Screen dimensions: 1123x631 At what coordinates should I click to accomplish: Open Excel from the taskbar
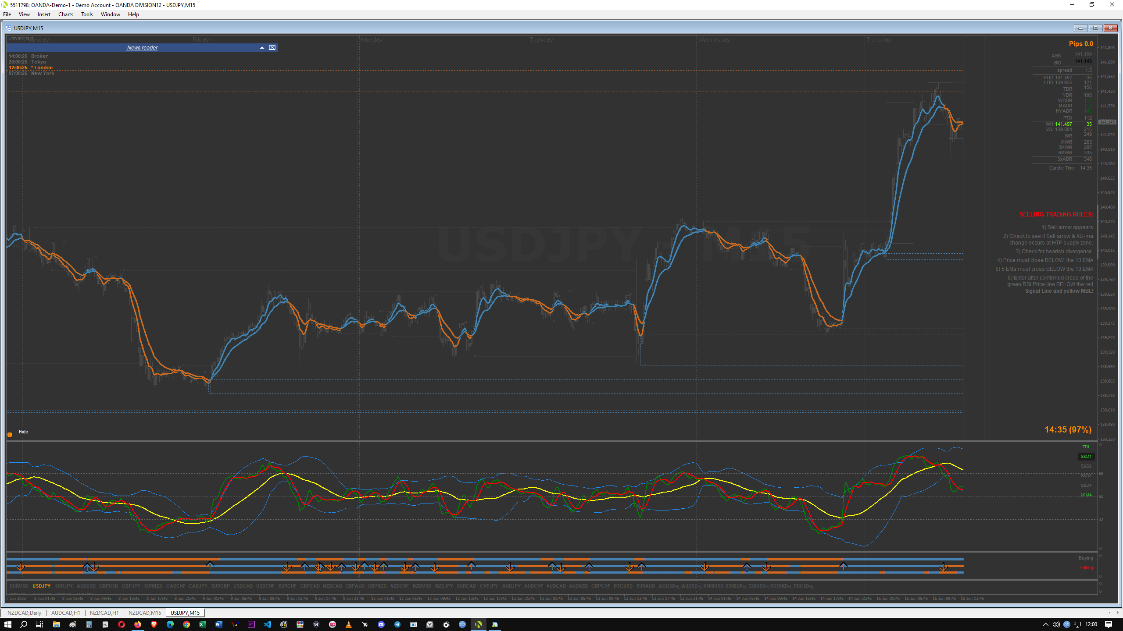[x=203, y=624]
